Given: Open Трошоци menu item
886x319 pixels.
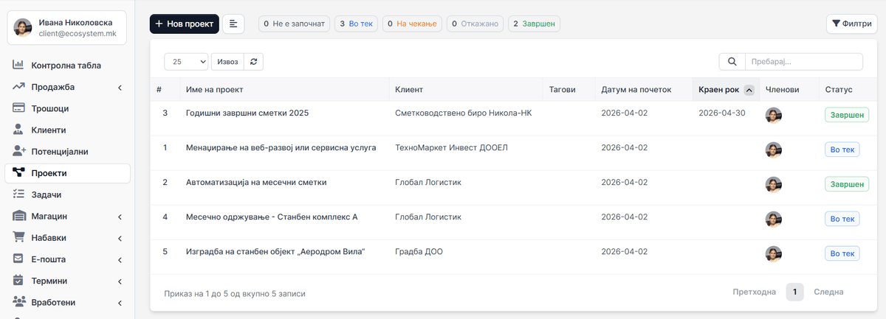Looking at the screenshot, I should click(x=67, y=108).
